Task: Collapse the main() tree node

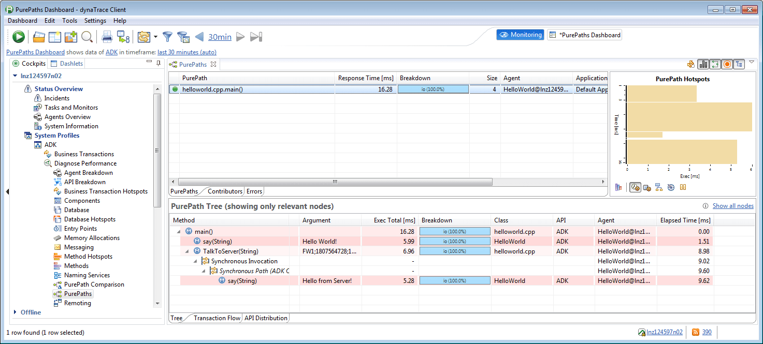Action: click(179, 232)
